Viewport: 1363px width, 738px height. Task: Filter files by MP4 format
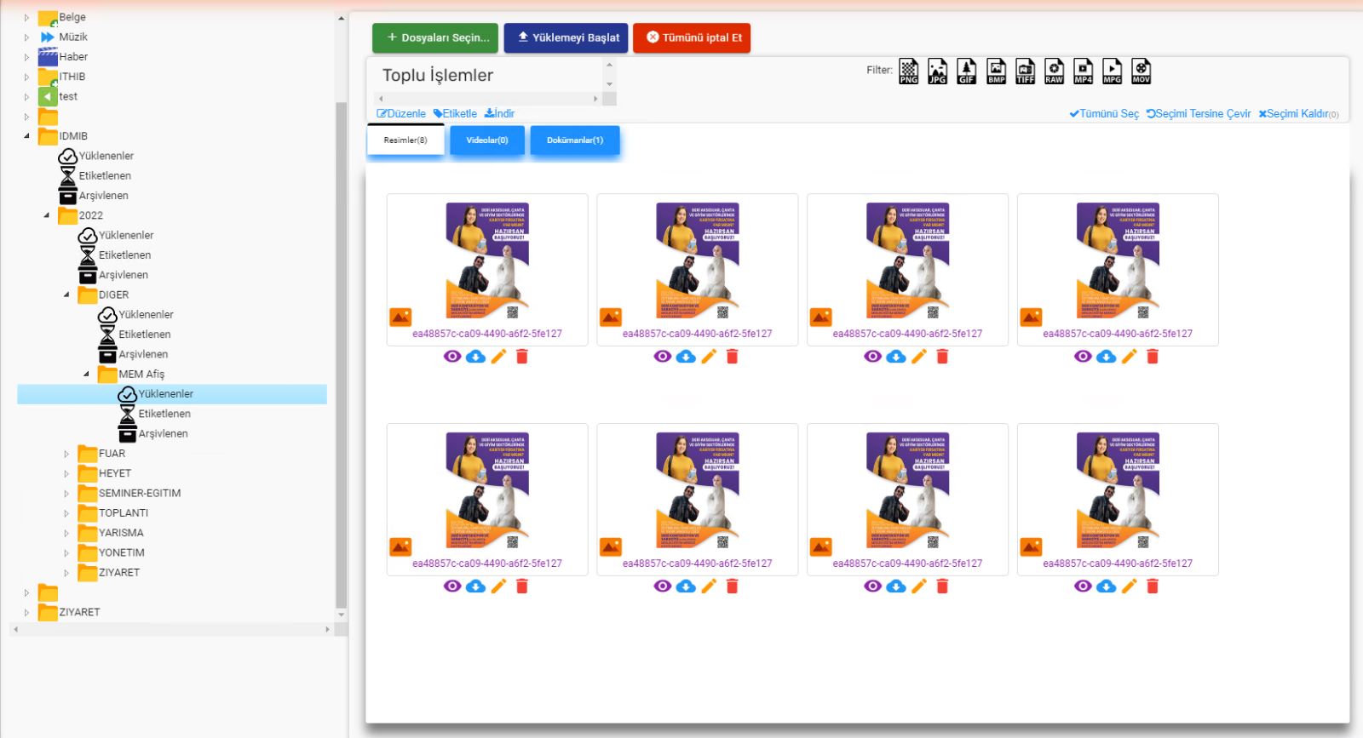pyautogui.click(x=1083, y=72)
